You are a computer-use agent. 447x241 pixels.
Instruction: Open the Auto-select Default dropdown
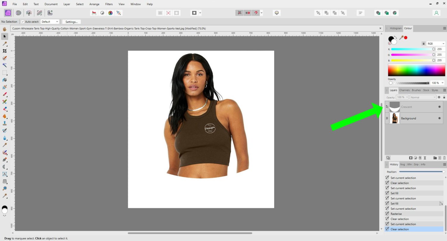(49, 22)
